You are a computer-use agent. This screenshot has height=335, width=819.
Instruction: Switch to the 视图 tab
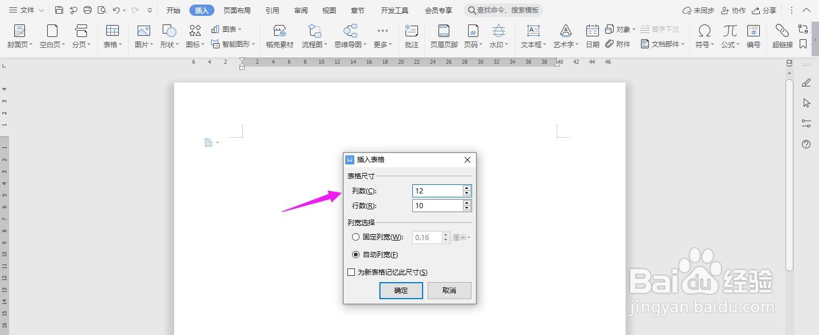pos(329,10)
